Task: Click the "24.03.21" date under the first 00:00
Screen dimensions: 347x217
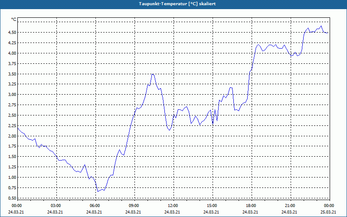Action: 16,212
